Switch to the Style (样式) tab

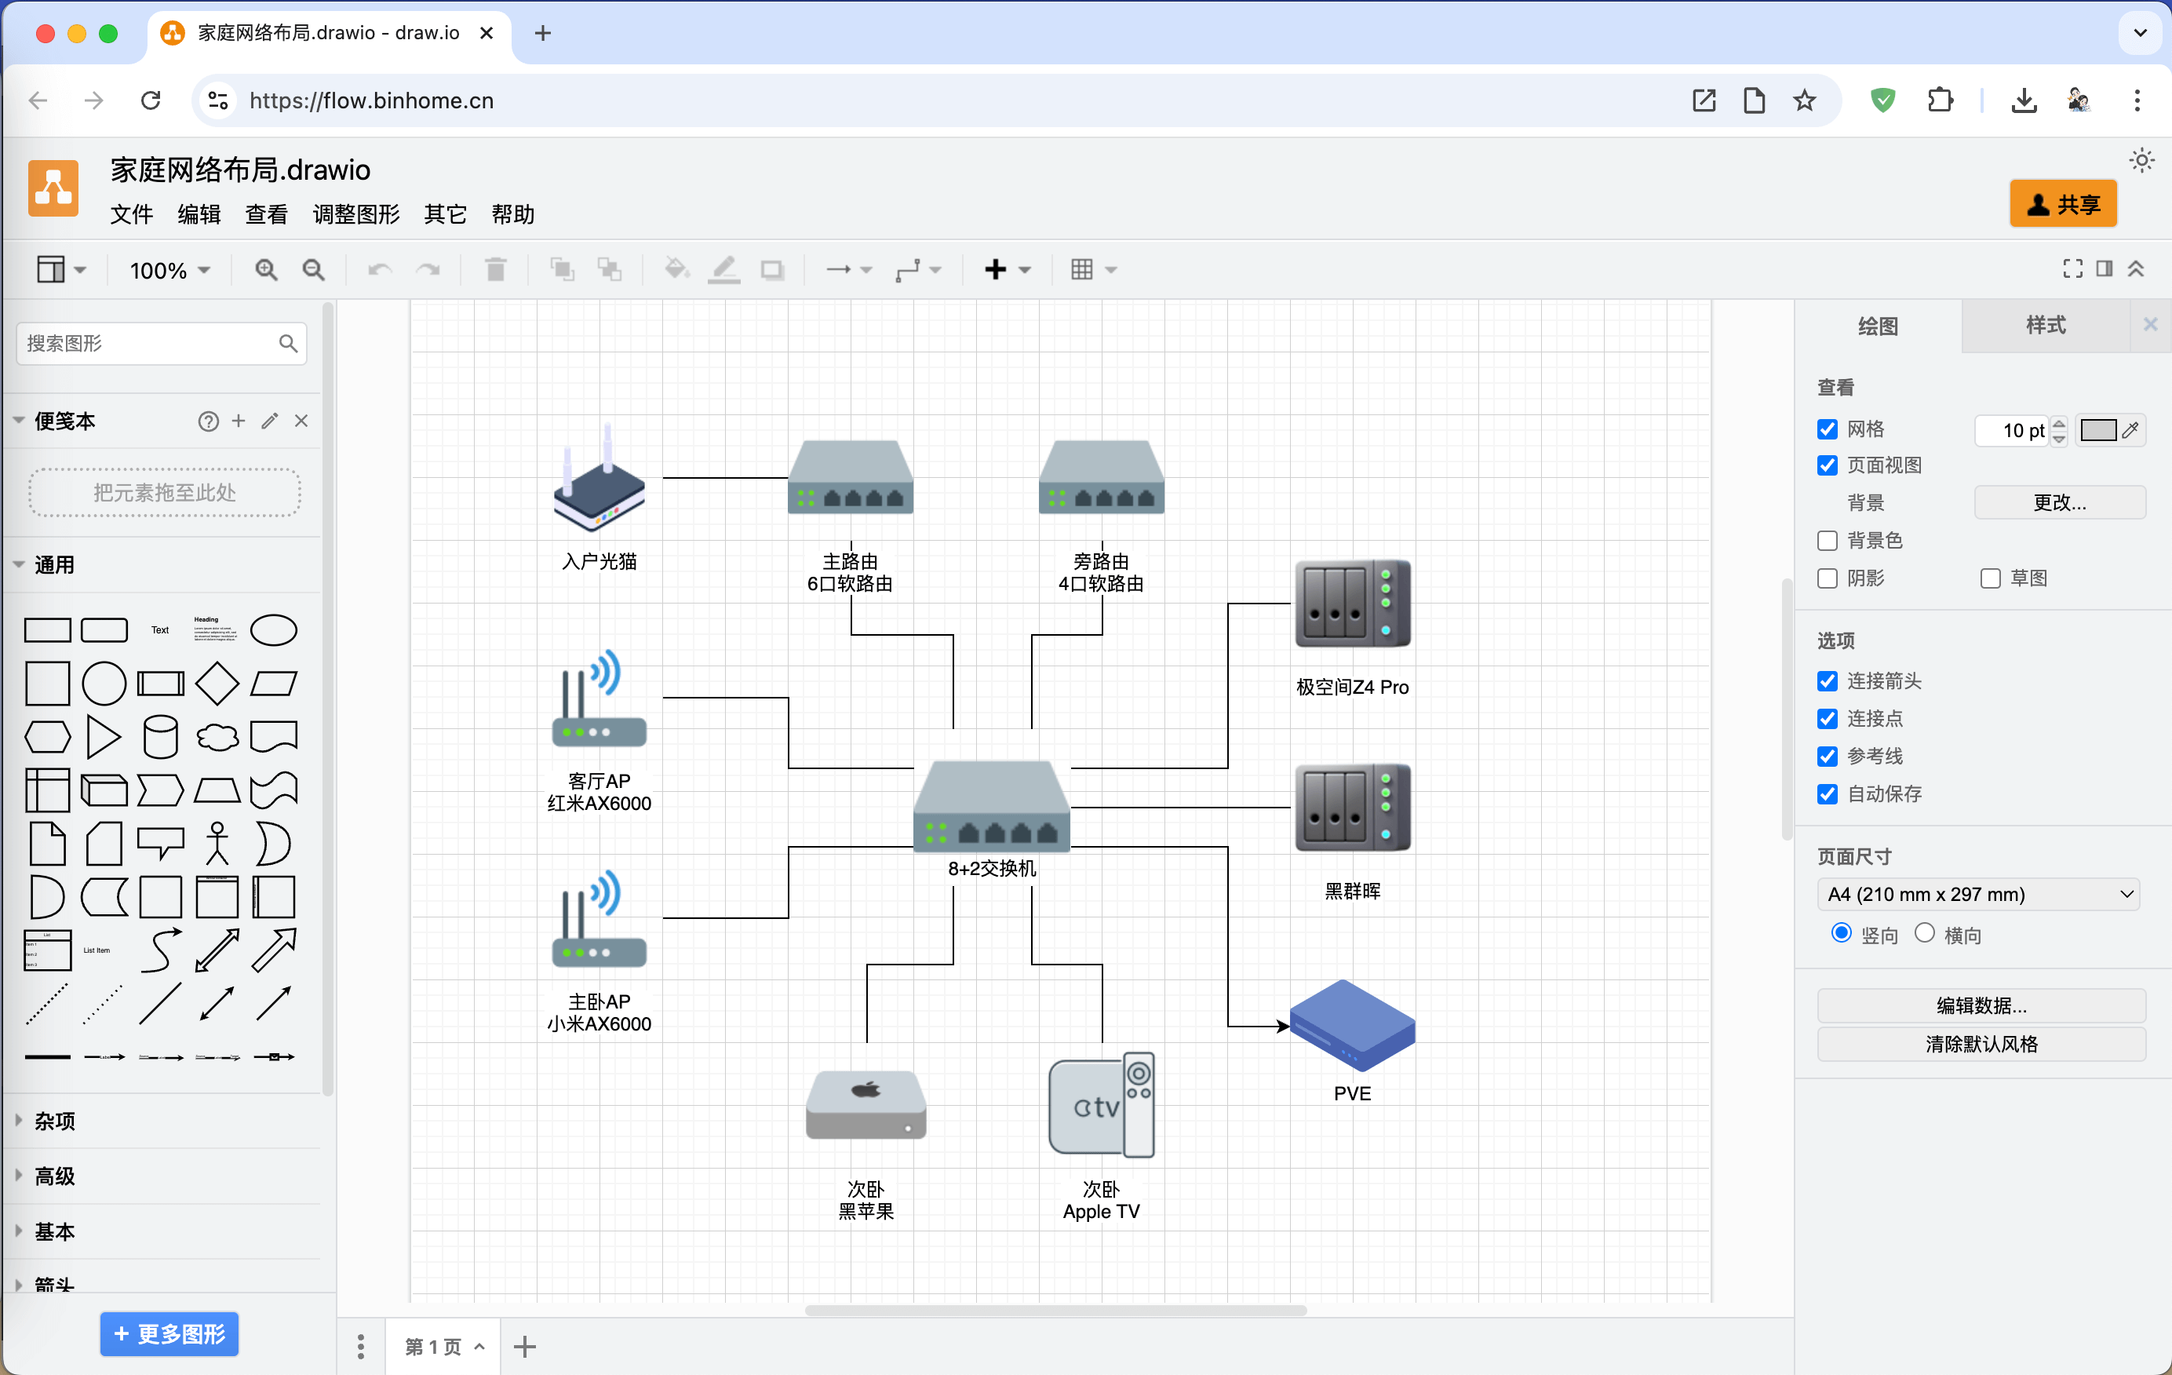click(x=2046, y=326)
